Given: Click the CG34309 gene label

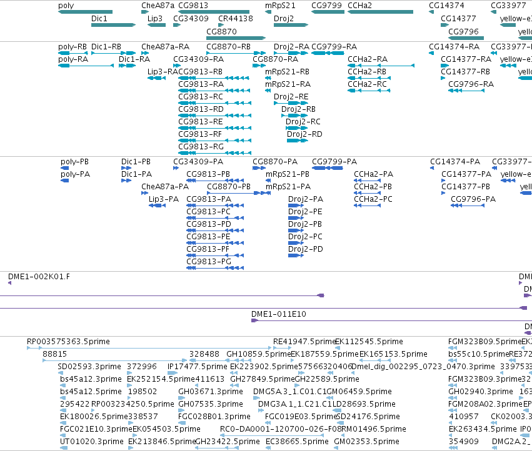Looking at the screenshot, I should tap(191, 19).
